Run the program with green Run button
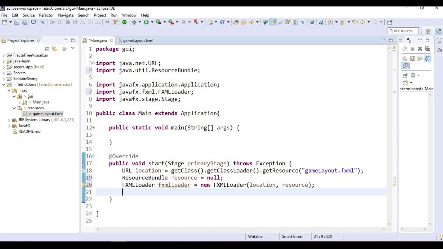443x249 pixels. coord(146,22)
